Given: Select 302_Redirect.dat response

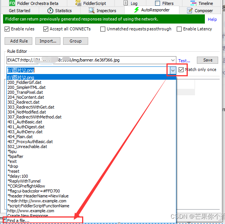Looking at the screenshot, I should [x=91, y=102].
